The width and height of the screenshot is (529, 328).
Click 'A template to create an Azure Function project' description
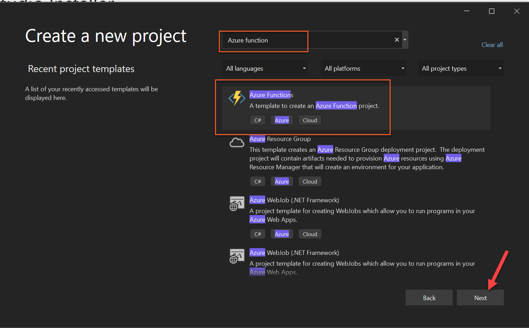tap(314, 106)
